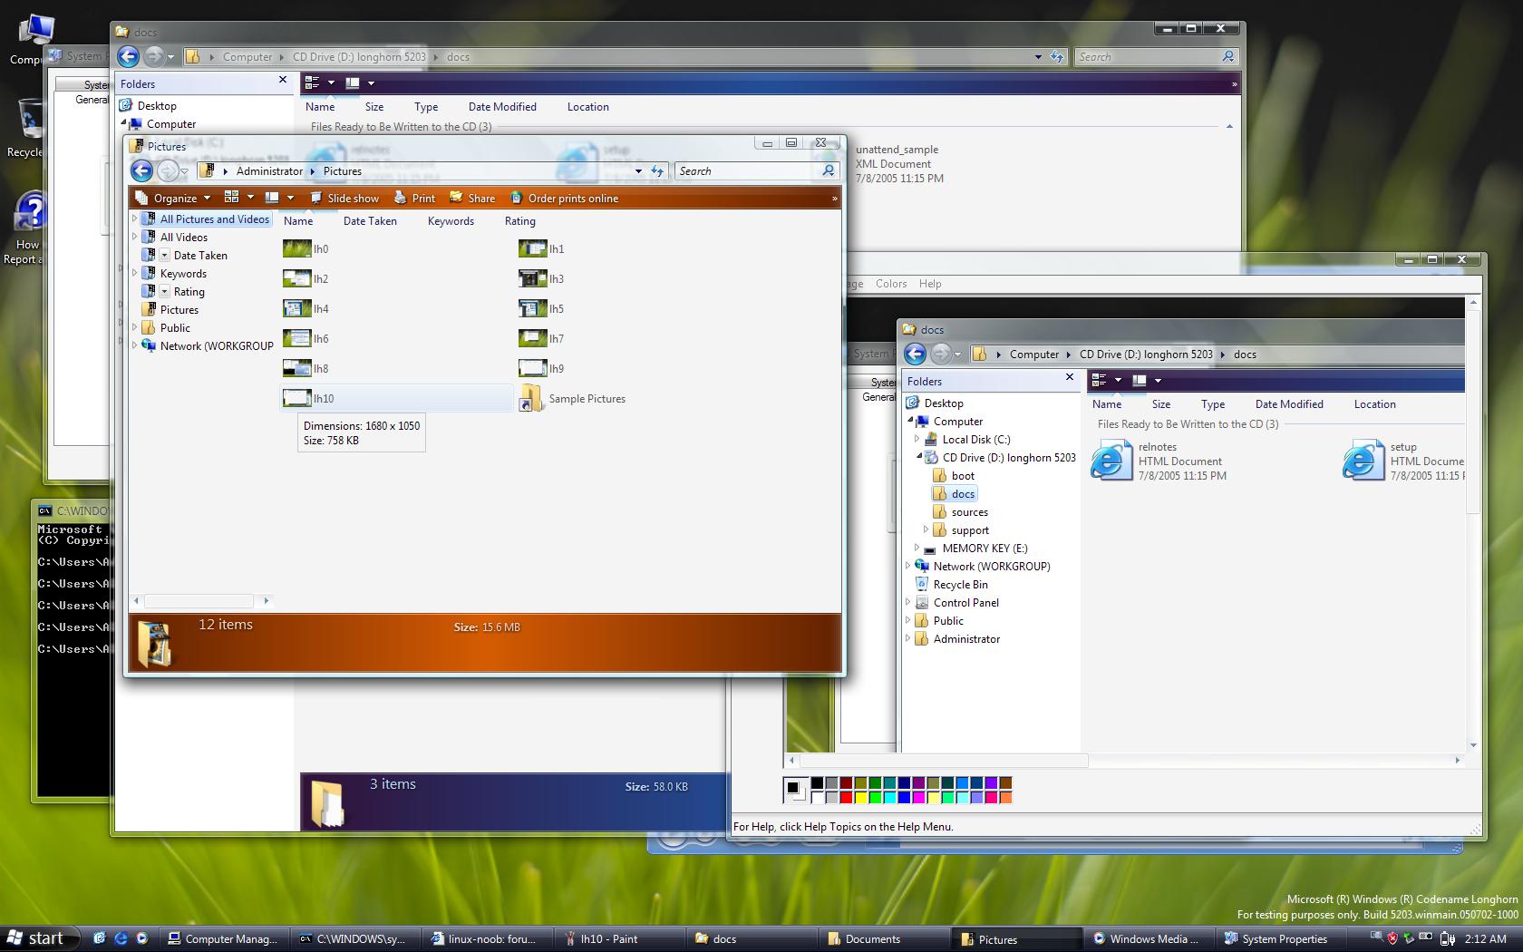The height and width of the screenshot is (952, 1523).
Task: Click the preview pane icon in Pictures toolbar
Action: click(x=272, y=198)
